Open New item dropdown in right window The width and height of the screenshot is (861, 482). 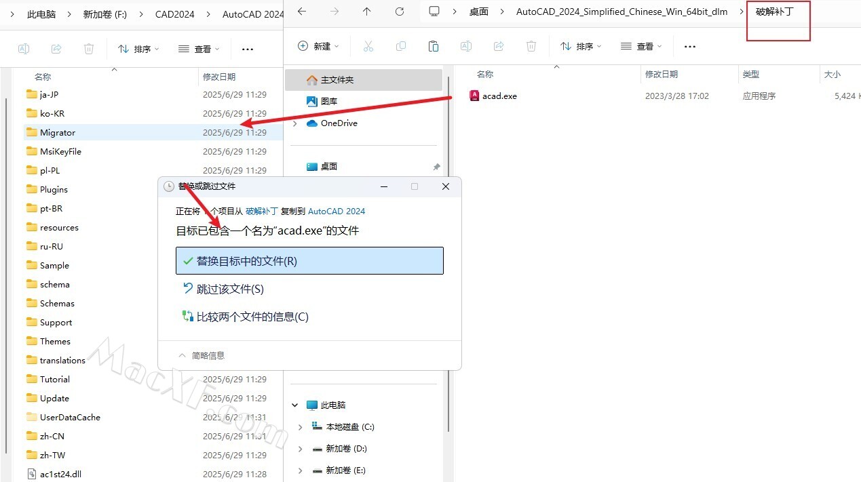coord(318,46)
